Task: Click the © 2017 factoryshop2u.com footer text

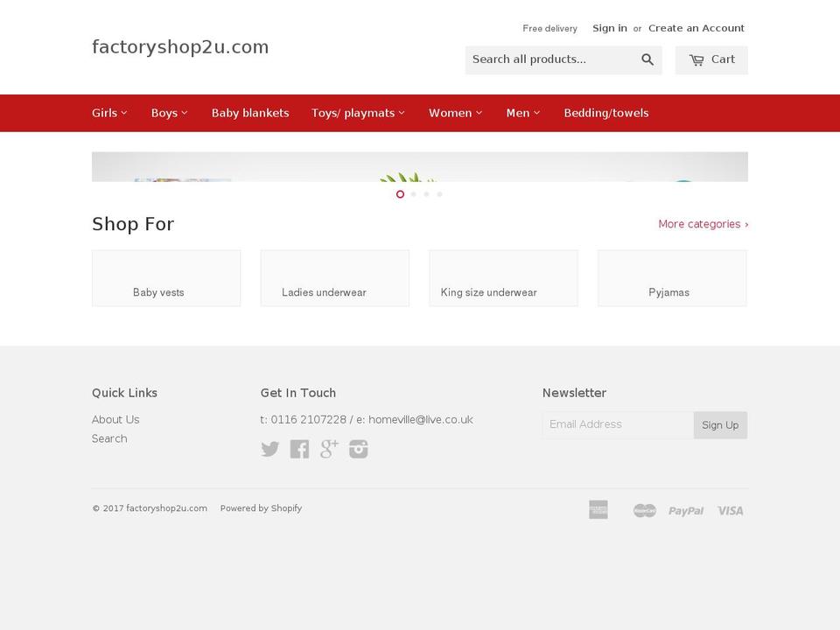Action: (x=150, y=508)
